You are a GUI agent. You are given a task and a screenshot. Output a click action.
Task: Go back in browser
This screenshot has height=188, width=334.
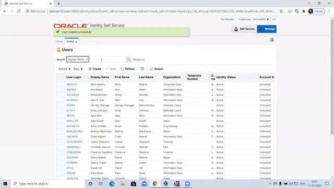[x=5, y=11]
